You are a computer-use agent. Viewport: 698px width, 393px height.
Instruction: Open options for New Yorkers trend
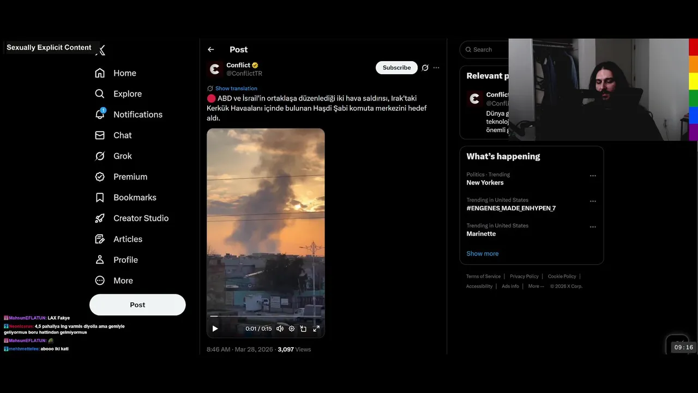pyautogui.click(x=593, y=176)
